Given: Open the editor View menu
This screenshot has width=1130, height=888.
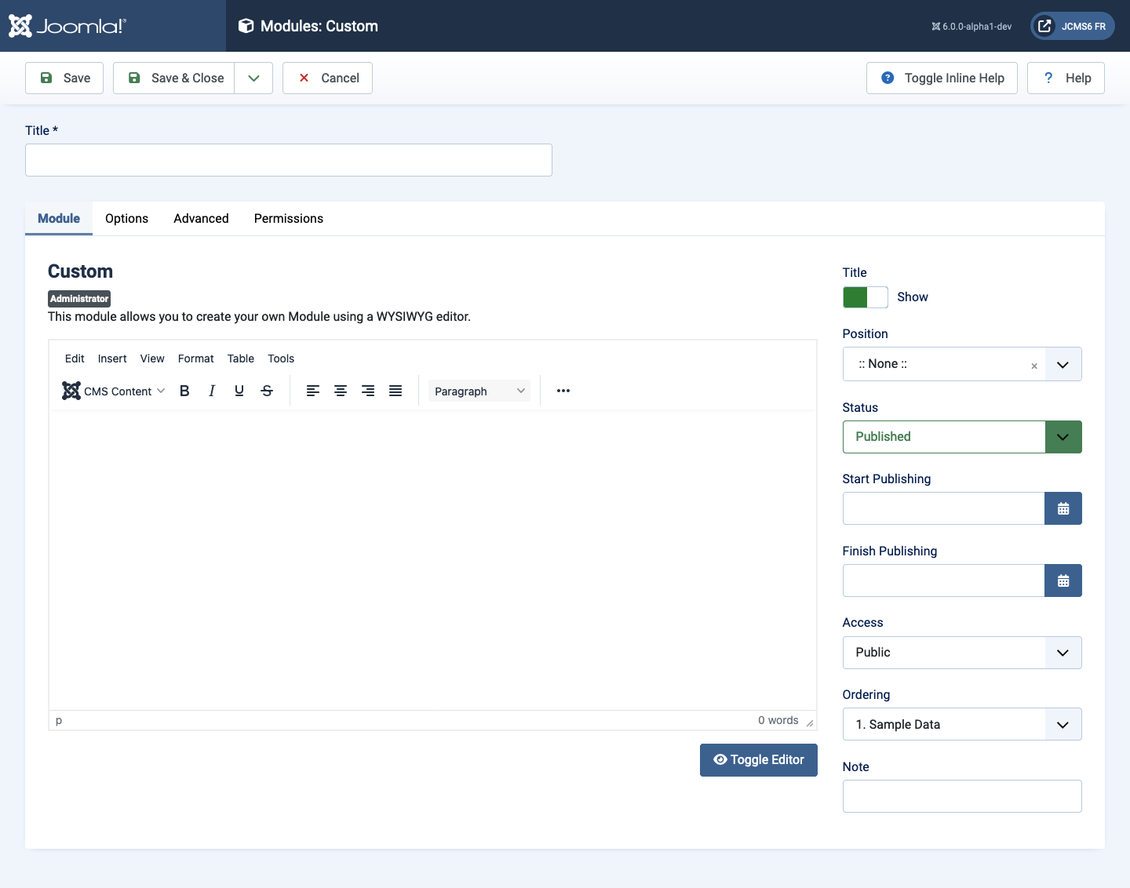Looking at the screenshot, I should [152, 358].
